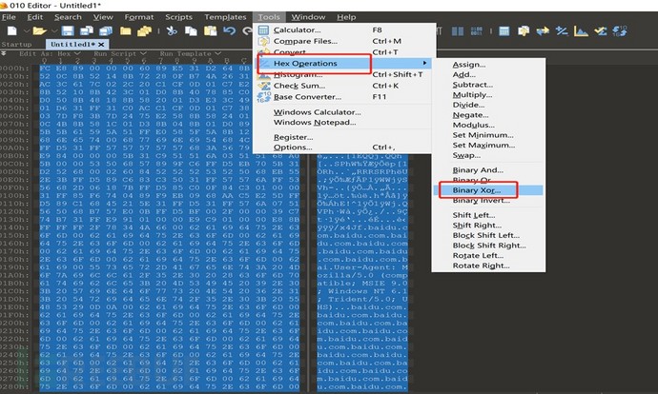Click the binary digits toolbar icon
The image size is (658, 394).
[477, 31]
